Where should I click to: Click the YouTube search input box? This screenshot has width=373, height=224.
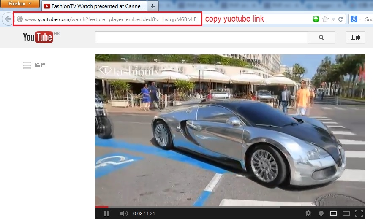pos(201,38)
